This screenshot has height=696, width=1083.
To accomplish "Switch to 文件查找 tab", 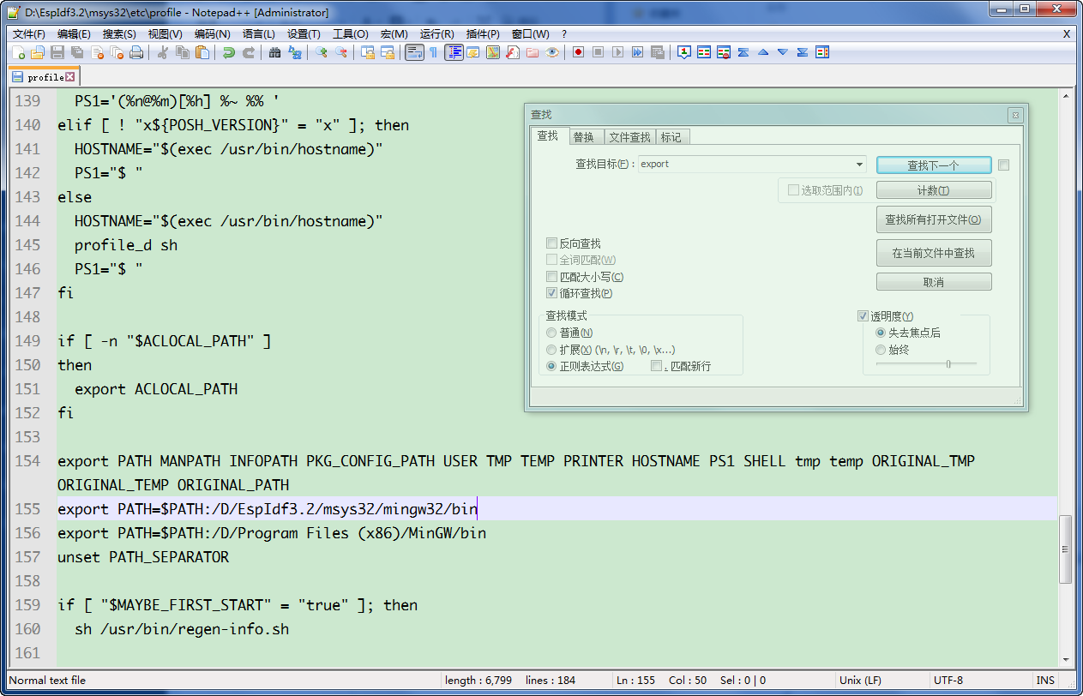I will pos(629,137).
